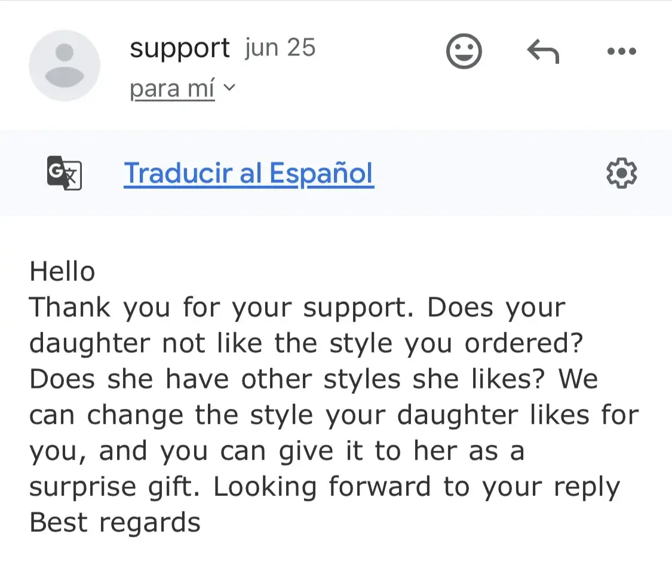
Task: Open translation settings gear
Action: (621, 173)
